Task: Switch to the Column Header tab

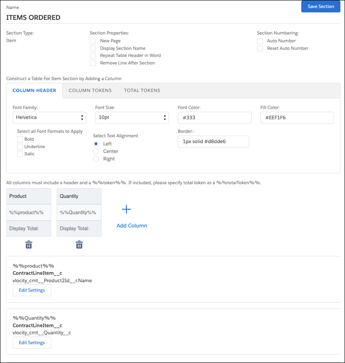Action: 34,90
